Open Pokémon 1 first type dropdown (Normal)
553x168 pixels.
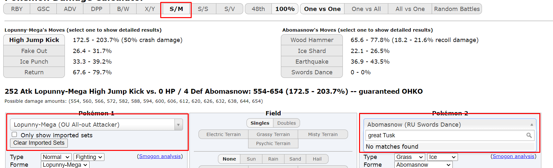pos(56,157)
